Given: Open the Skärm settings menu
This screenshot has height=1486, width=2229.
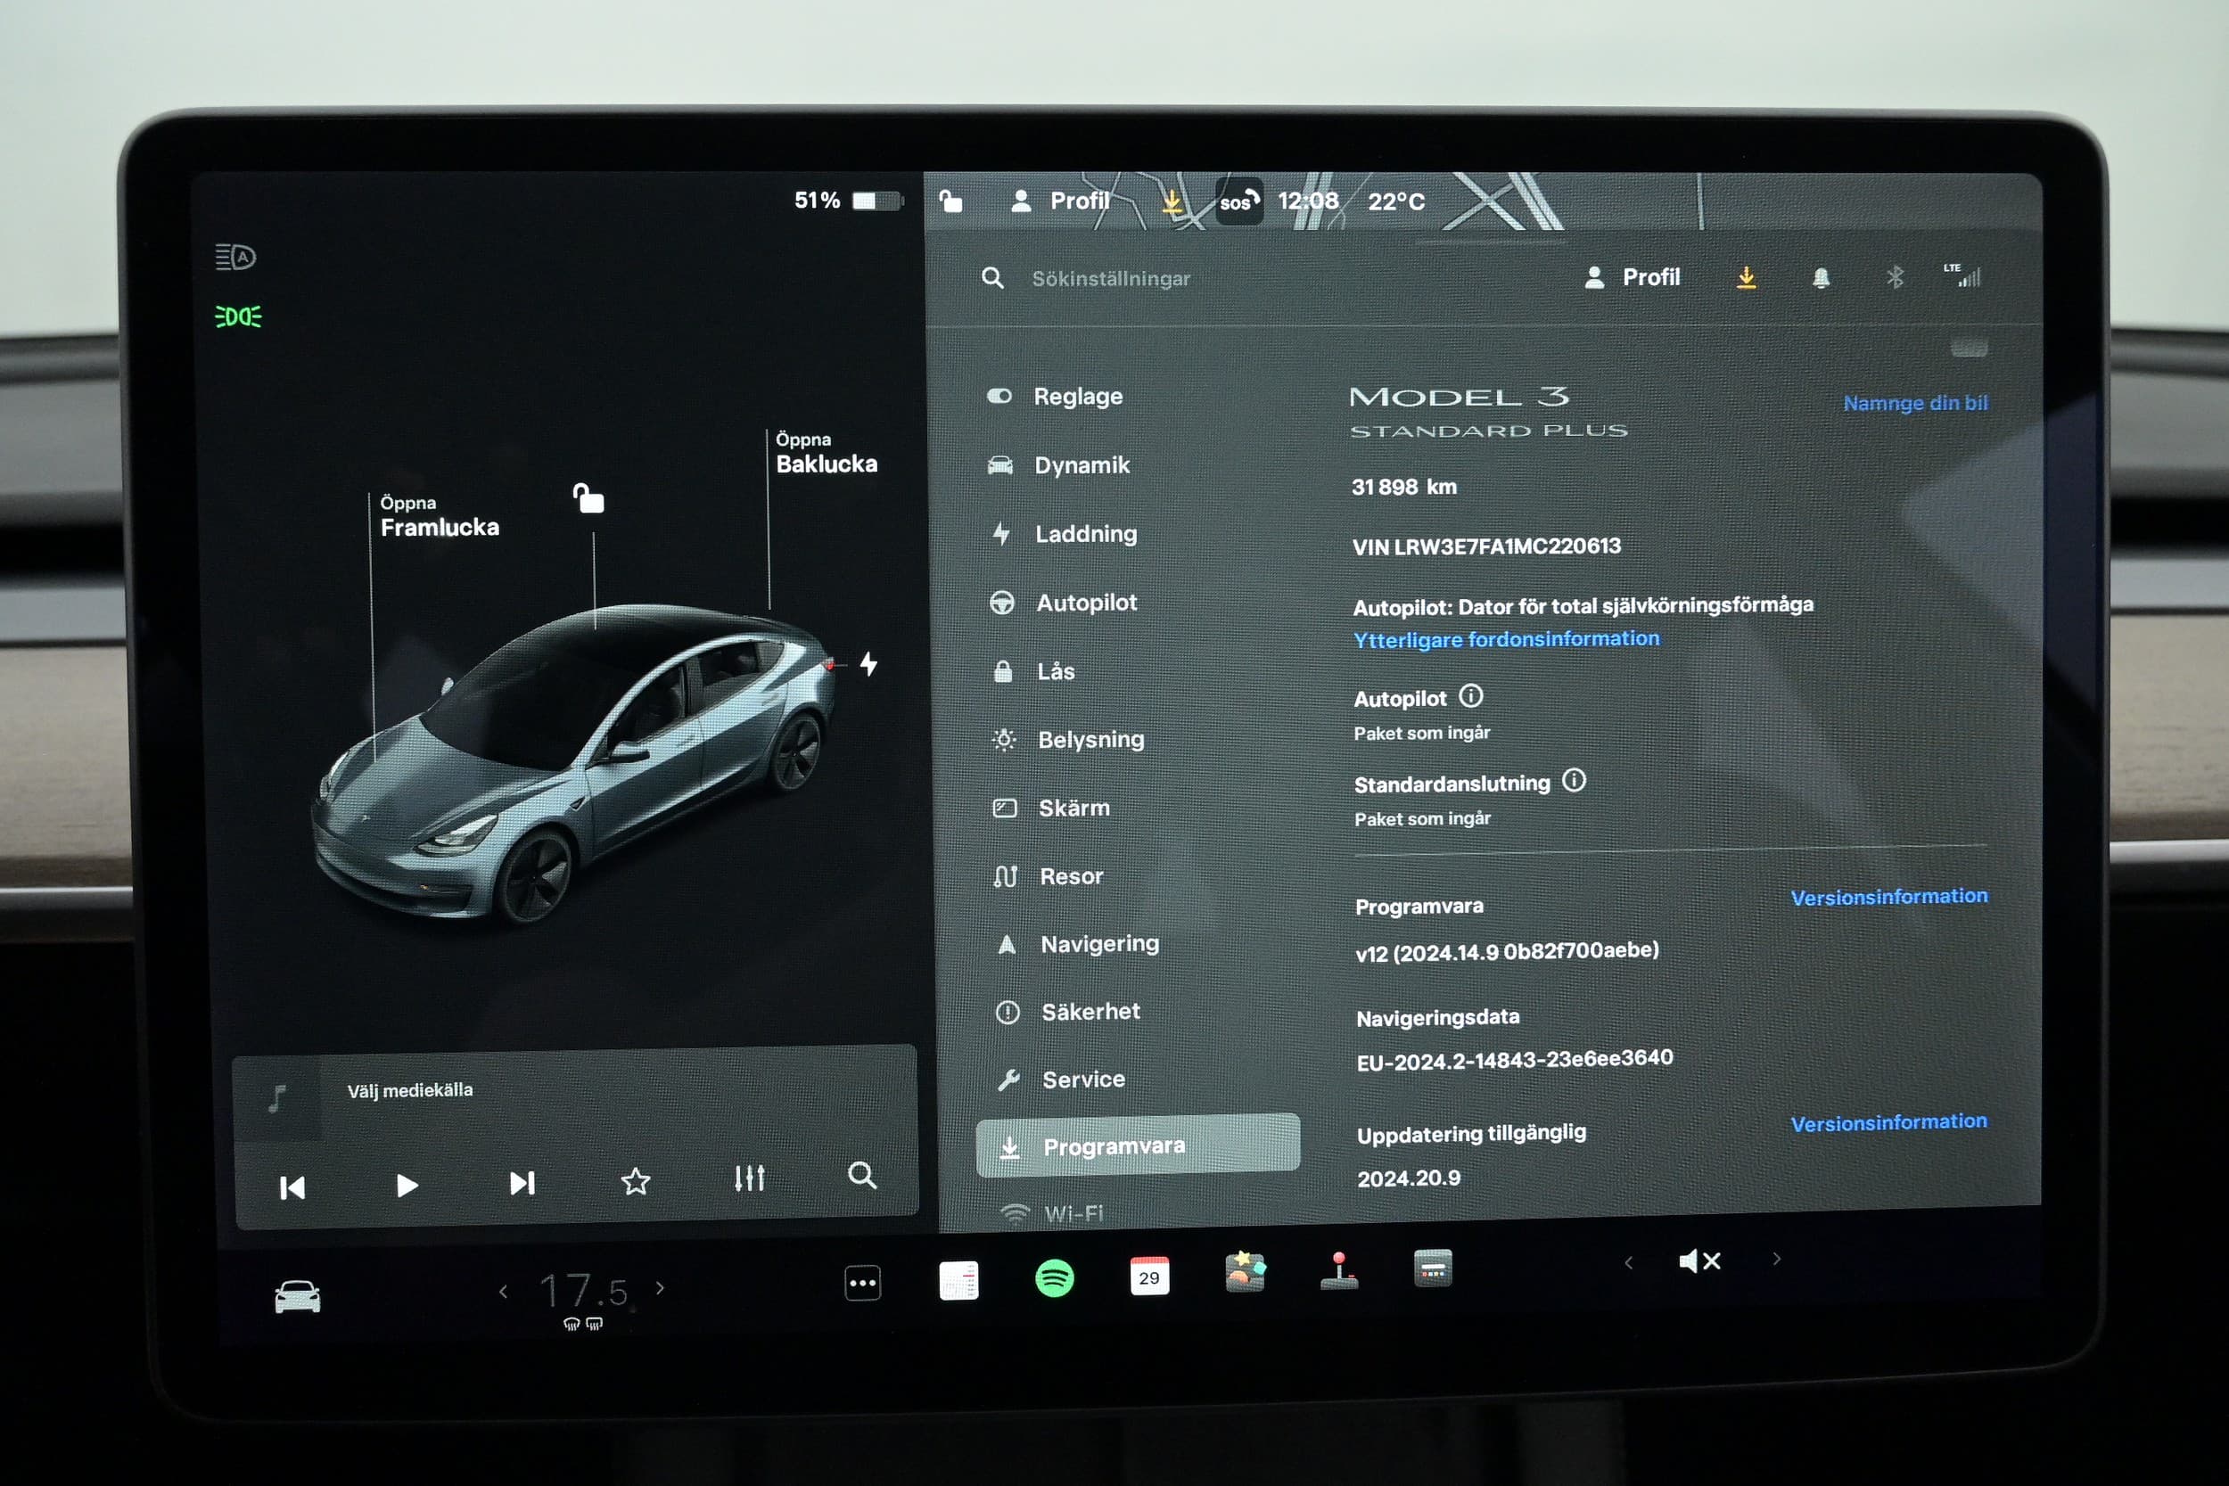Looking at the screenshot, I should pos(1050,809).
